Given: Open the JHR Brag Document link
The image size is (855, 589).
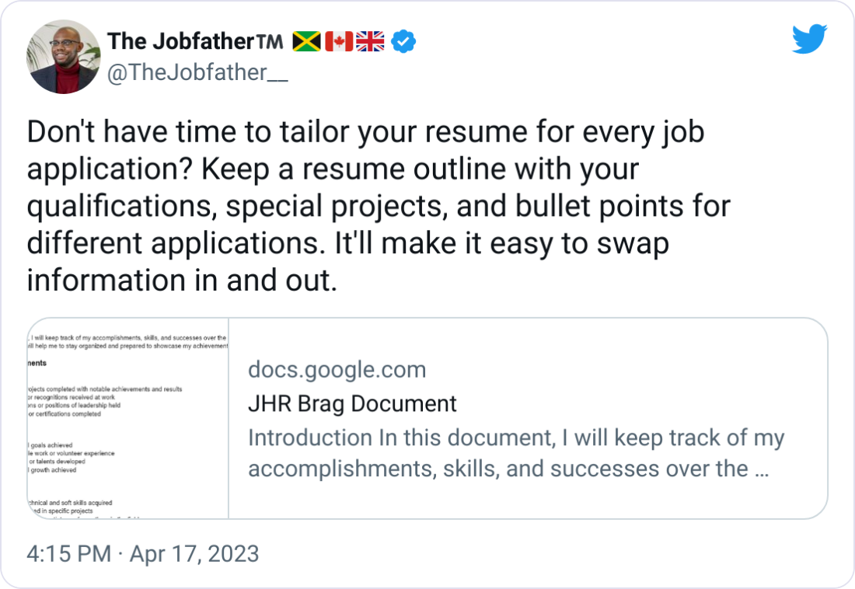Looking at the screenshot, I should 351,404.
